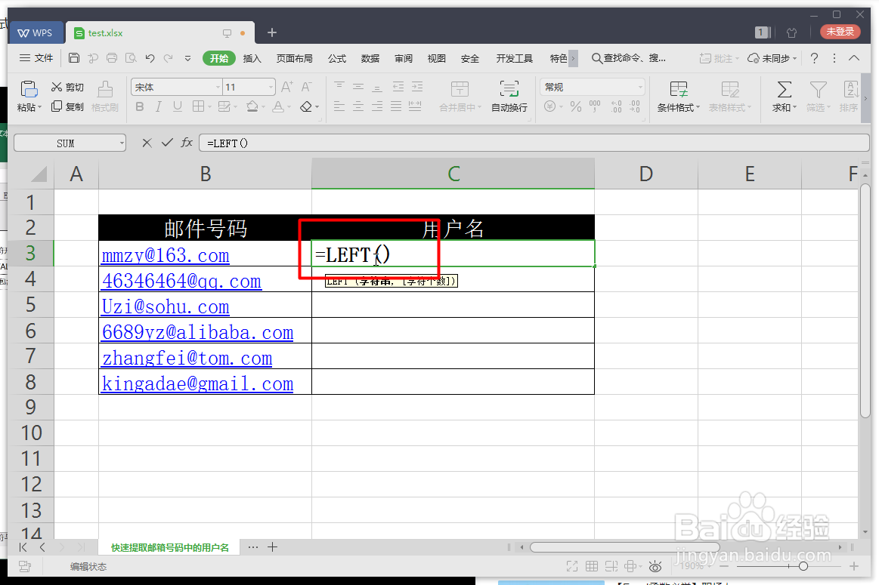
Task: Click the 条件格式 conditional formatting icon
Action: tap(678, 89)
